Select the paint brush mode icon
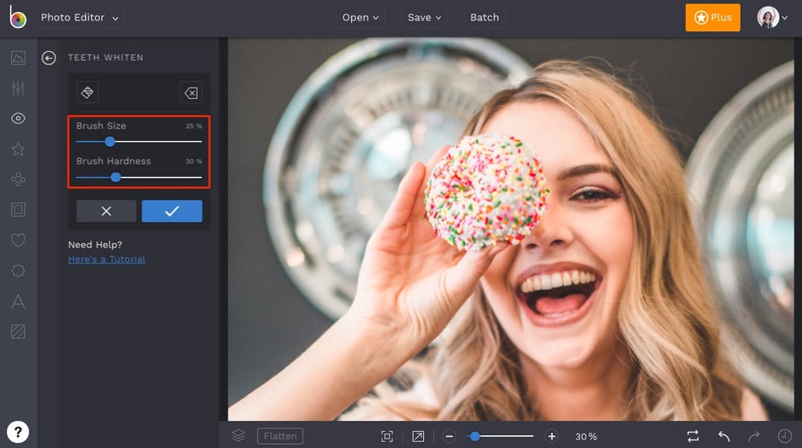Image resolution: width=802 pixels, height=448 pixels. click(x=88, y=93)
